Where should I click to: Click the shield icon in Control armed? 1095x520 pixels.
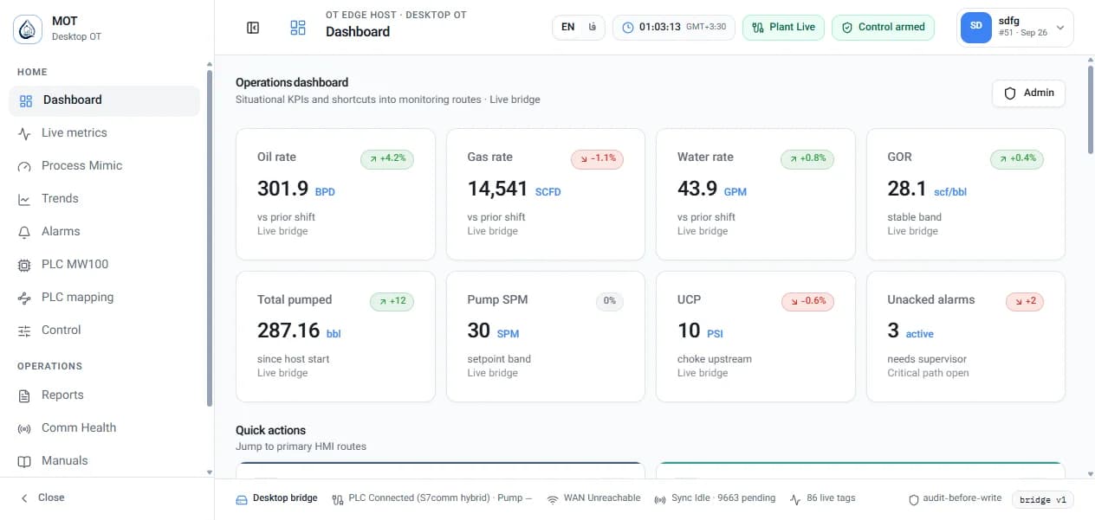pos(847,27)
